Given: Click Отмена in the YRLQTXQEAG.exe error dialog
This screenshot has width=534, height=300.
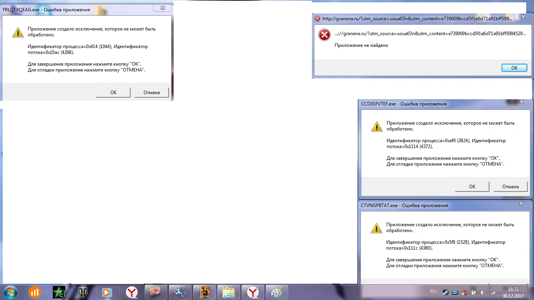Looking at the screenshot, I should (152, 93).
